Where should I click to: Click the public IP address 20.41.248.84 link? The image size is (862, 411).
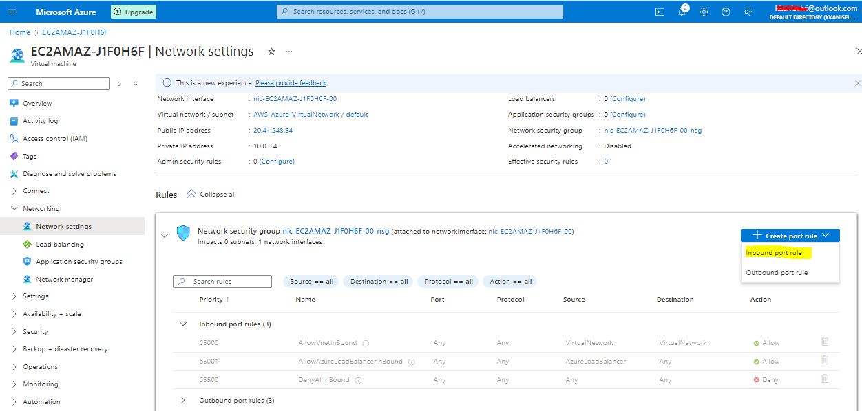tap(273, 131)
